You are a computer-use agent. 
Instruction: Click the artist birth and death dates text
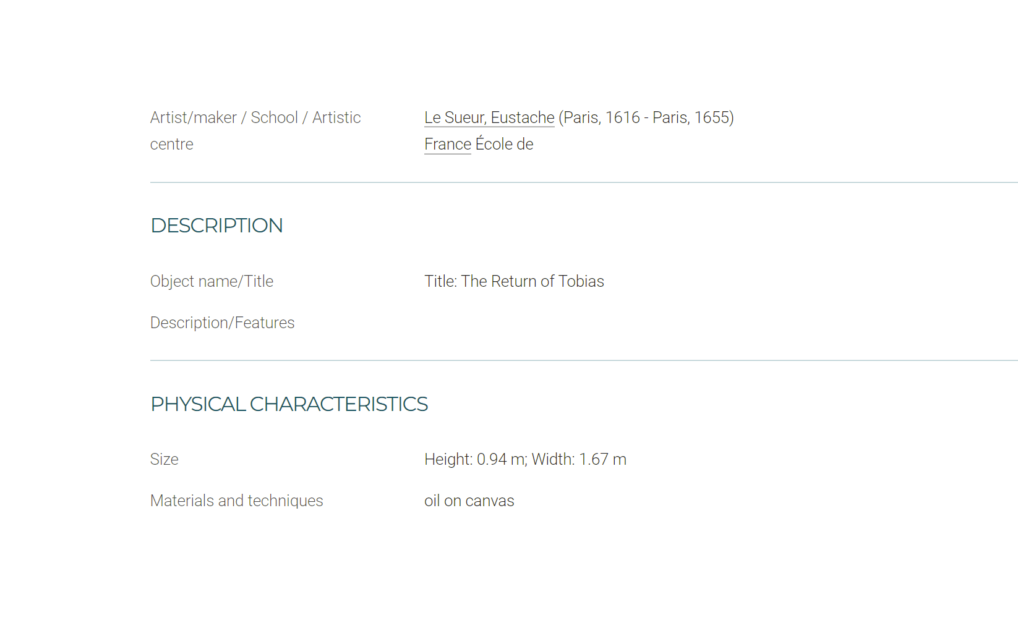tap(646, 117)
